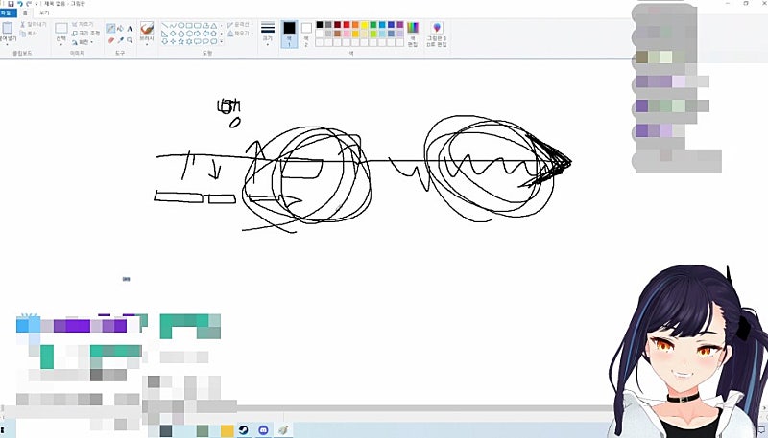Select the Fill with color bucket tool
Image resolution: width=768 pixels, height=438 pixels.
[120, 29]
